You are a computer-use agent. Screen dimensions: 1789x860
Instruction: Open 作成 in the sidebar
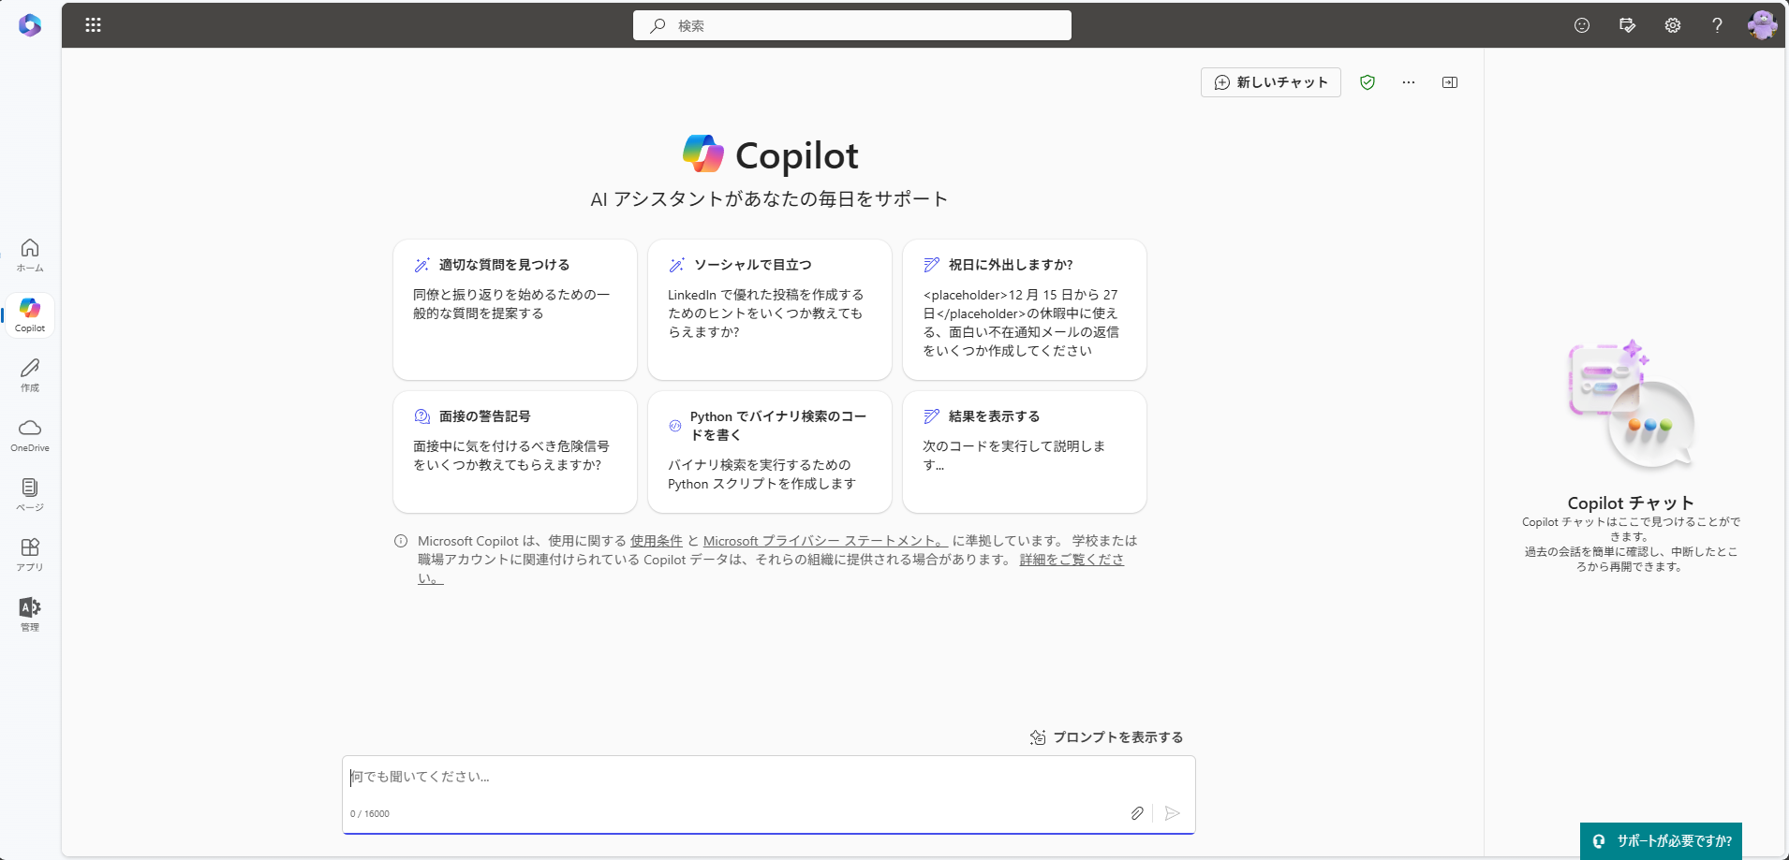tap(30, 375)
